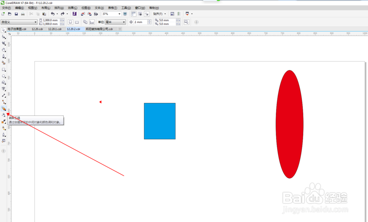
Task: Open the 工具(O) menu
Action: (x=126, y=8)
